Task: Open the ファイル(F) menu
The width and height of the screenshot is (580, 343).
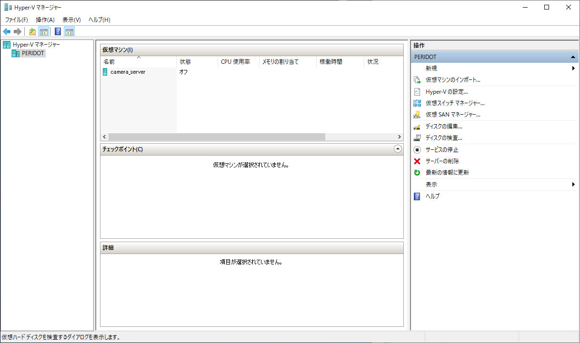Action: pyautogui.click(x=17, y=20)
